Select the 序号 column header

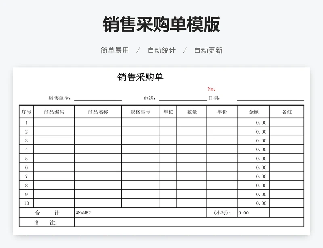point(26,112)
